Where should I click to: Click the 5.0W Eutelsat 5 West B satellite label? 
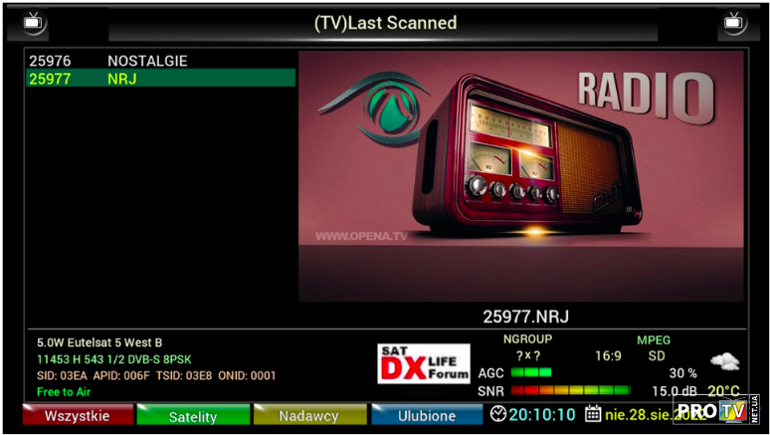point(99,342)
